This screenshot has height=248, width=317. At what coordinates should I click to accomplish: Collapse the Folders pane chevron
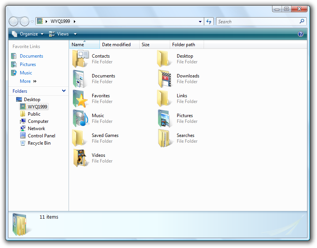pyautogui.click(x=64, y=91)
